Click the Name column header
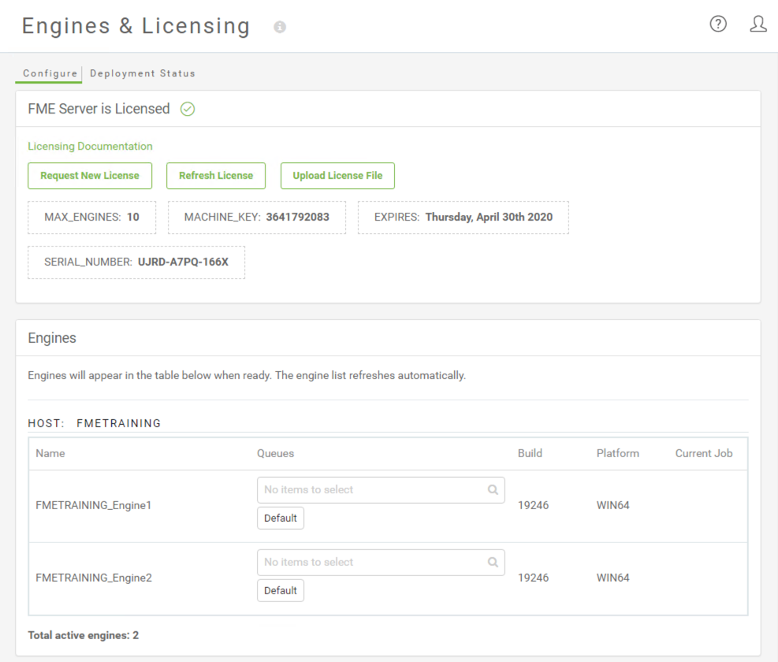 [x=50, y=454]
